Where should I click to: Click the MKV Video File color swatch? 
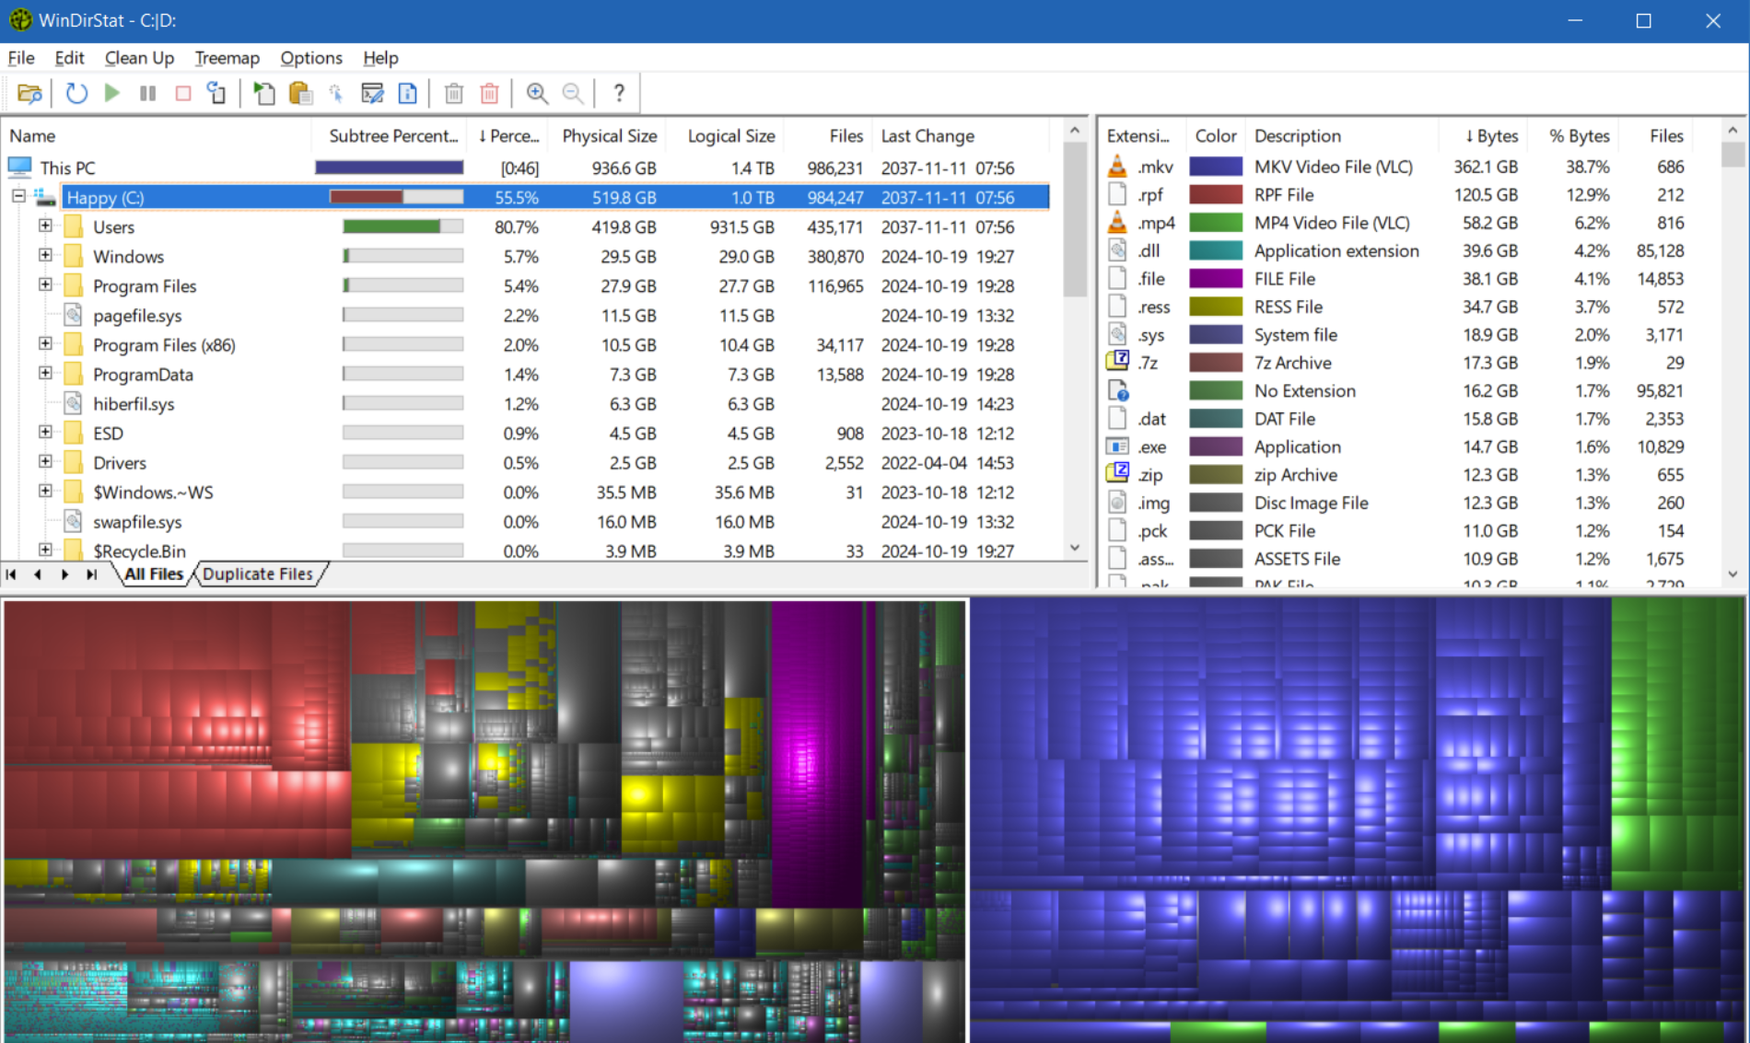[1215, 167]
